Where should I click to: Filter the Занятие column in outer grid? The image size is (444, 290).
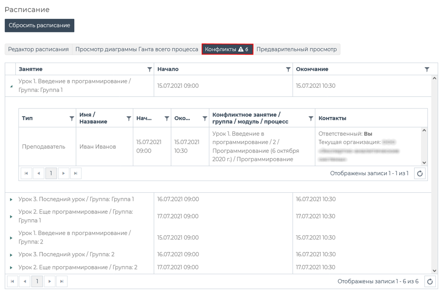[x=150, y=69]
